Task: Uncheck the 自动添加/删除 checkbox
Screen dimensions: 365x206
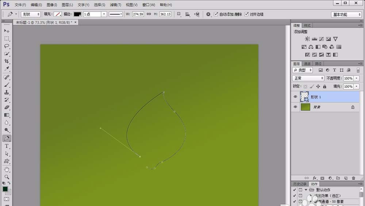Action: (x=216, y=14)
